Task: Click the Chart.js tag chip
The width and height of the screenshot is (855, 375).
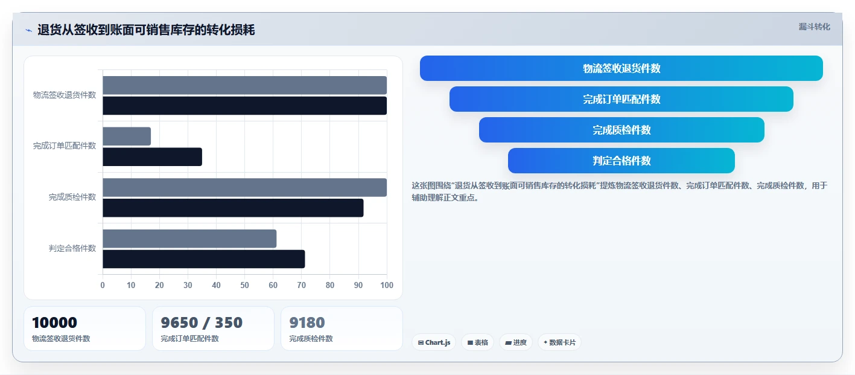Action: click(x=434, y=342)
